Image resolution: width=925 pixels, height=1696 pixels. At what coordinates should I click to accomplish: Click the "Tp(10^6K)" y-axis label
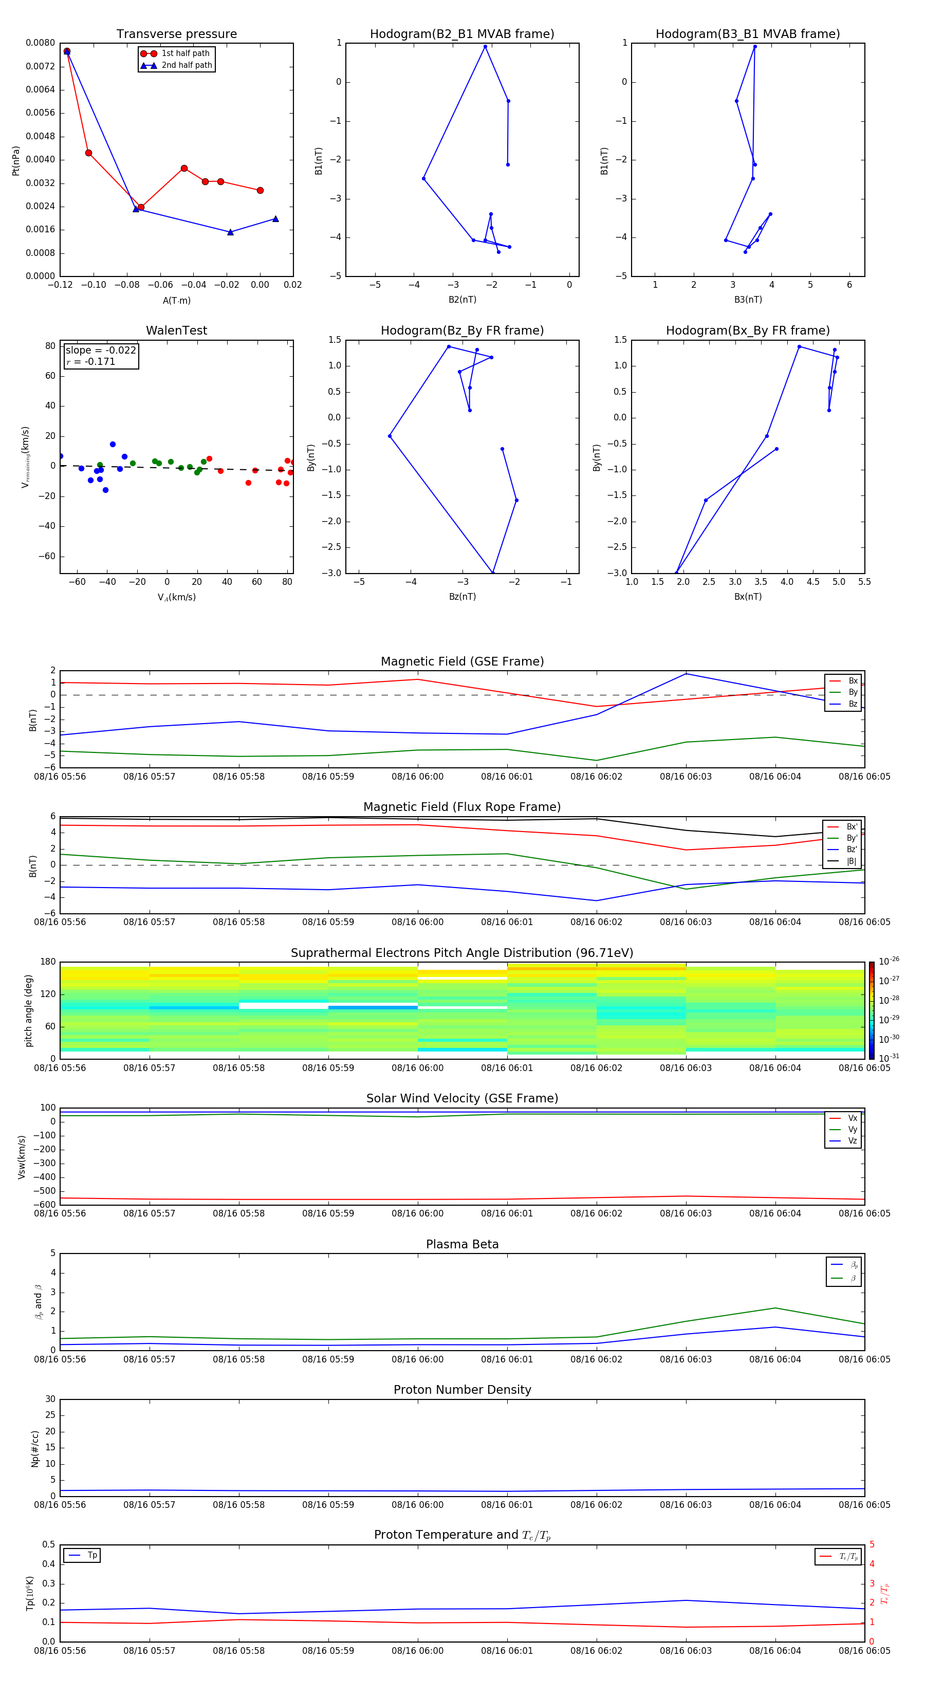click(30, 1593)
